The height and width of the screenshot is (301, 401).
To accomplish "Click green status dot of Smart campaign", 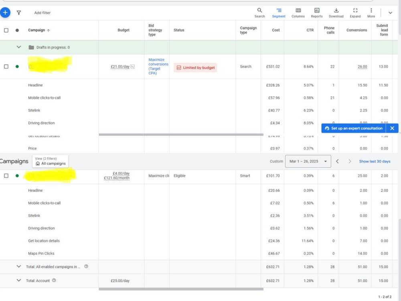I will pos(17,176).
